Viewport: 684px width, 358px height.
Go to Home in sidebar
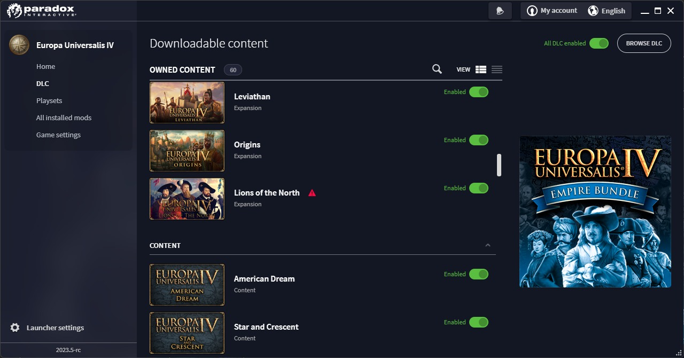coord(45,66)
